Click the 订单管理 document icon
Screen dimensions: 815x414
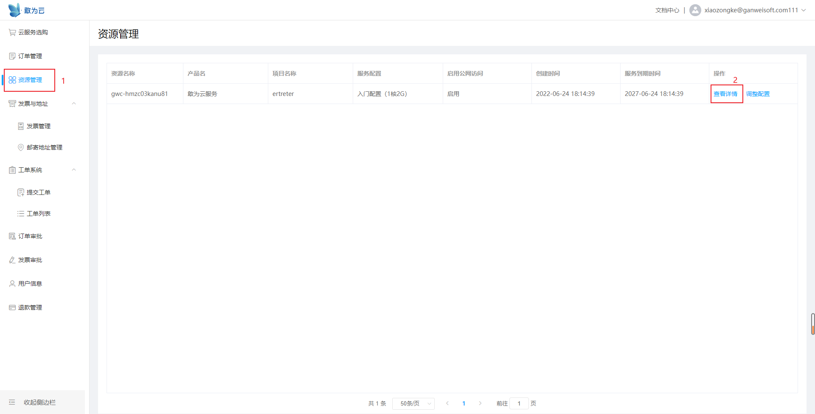tap(12, 56)
